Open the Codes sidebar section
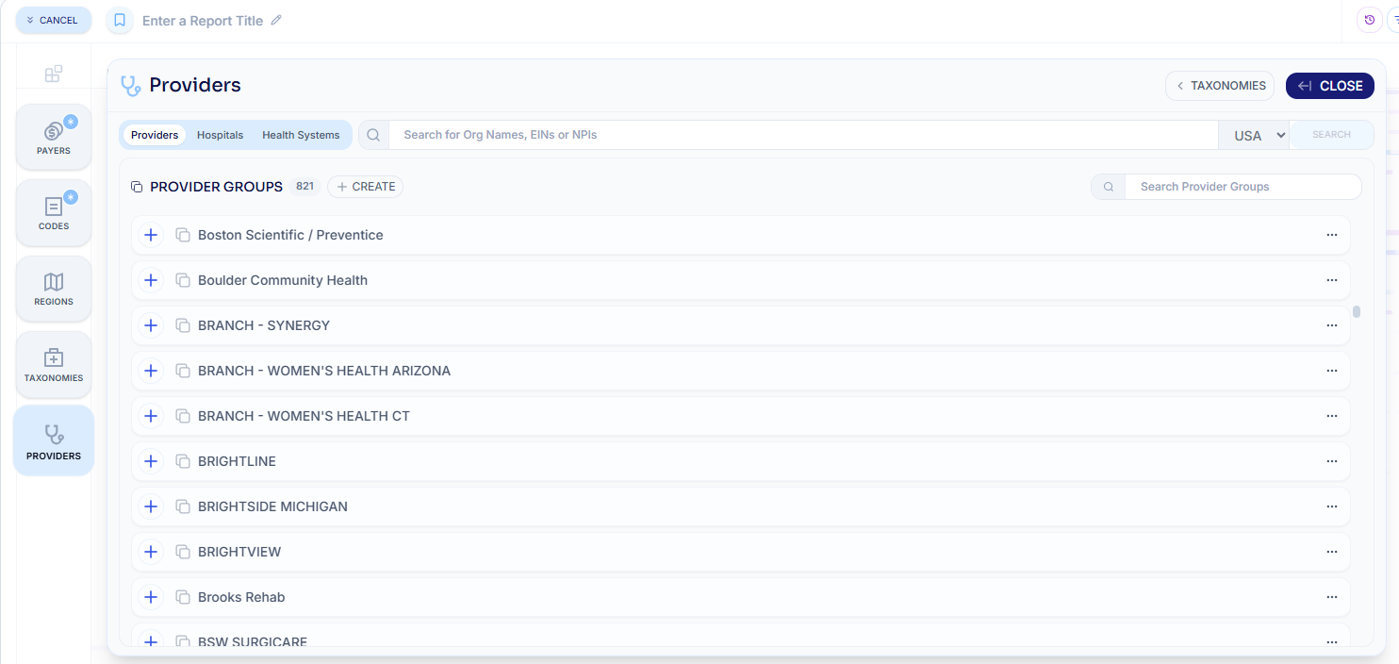 54,212
